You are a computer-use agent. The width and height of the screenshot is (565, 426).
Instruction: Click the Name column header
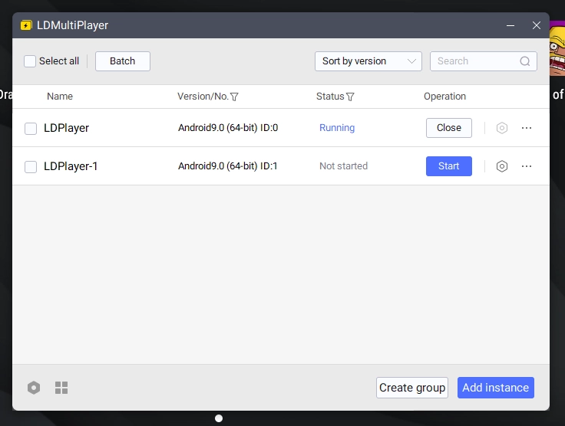pyautogui.click(x=60, y=97)
